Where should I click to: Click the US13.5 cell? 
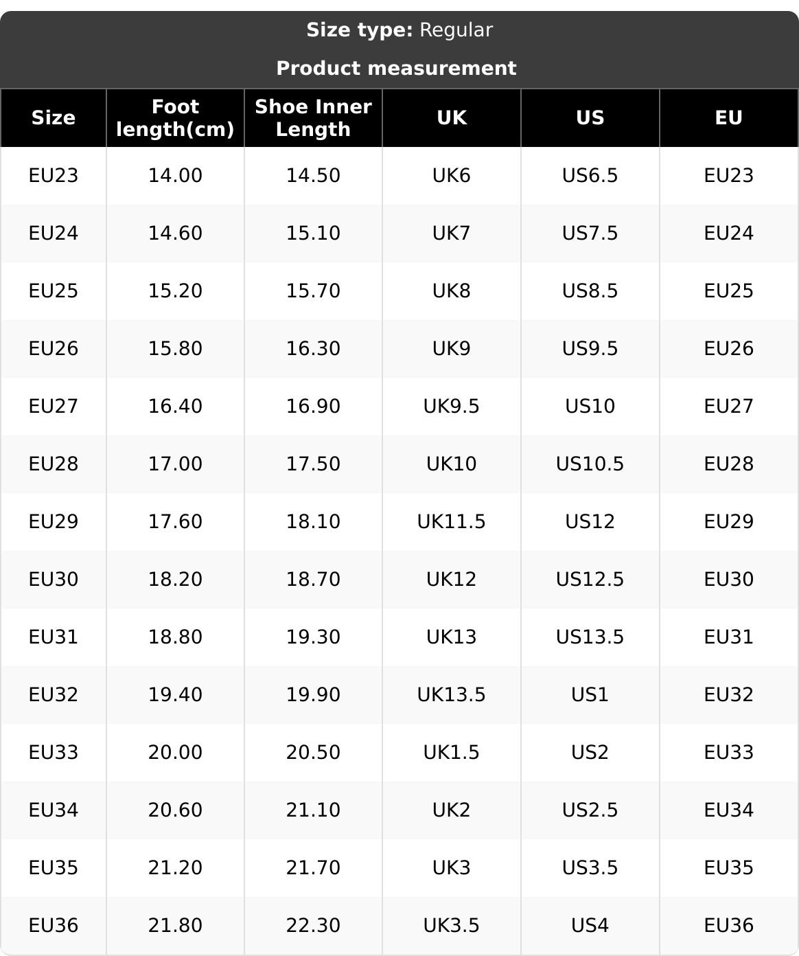[x=590, y=637]
